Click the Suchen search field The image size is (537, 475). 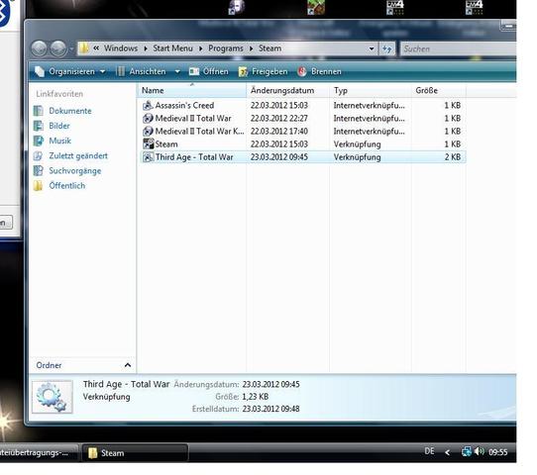tap(458, 48)
